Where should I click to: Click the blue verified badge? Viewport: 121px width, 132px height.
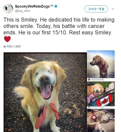click(x=56, y=6)
